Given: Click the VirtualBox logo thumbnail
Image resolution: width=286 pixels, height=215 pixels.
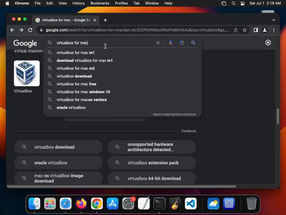Looking at the screenshot, I should [x=27, y=73].
